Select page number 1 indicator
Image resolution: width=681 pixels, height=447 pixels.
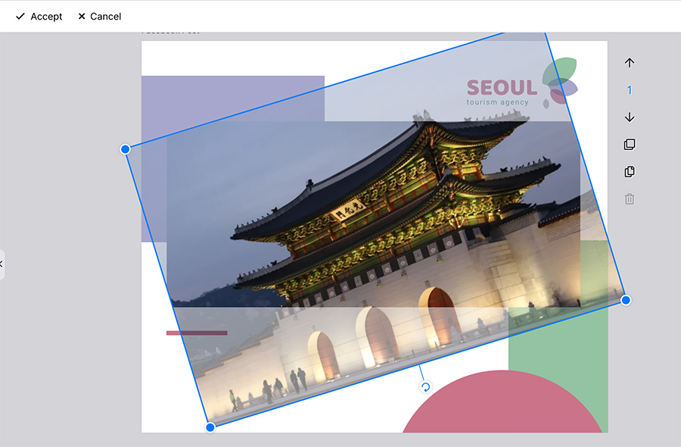630,90
